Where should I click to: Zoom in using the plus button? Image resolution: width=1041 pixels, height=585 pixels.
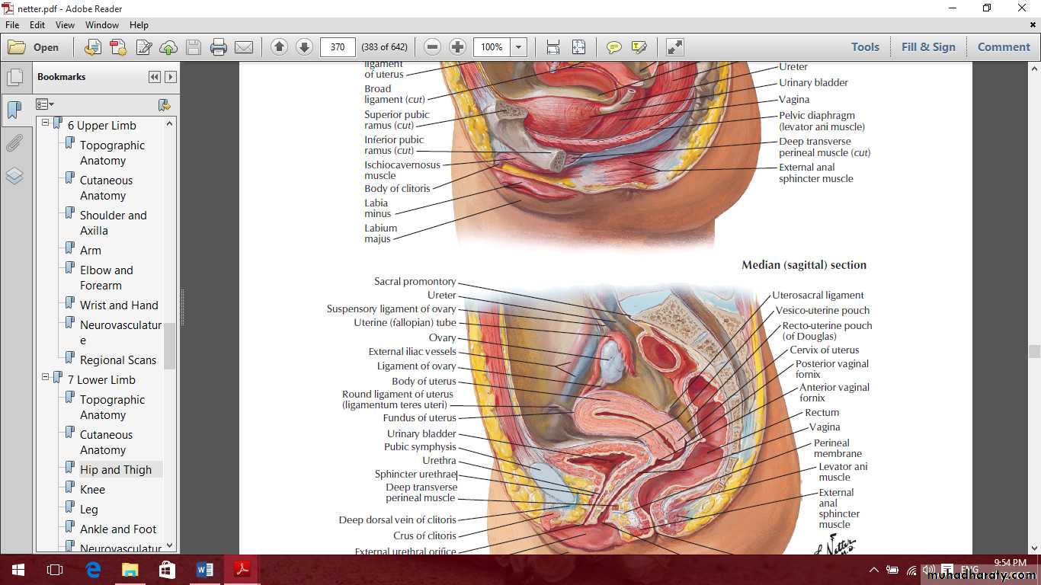click(457, 47)
